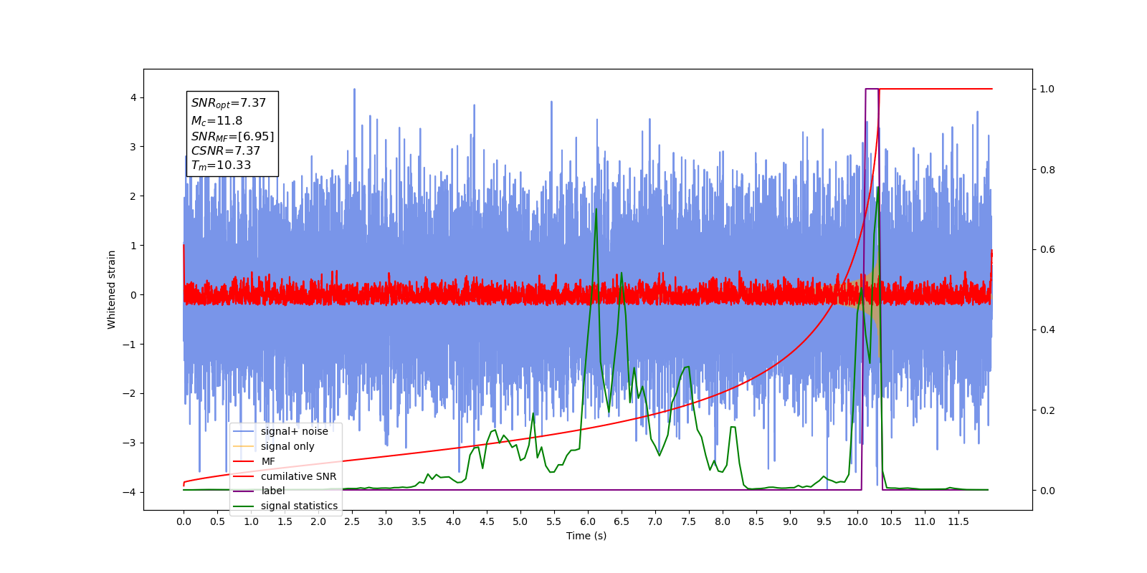Click the 5.0 tick on time axis
Viewport: 1147px width, 573px height.
point(520,521)
